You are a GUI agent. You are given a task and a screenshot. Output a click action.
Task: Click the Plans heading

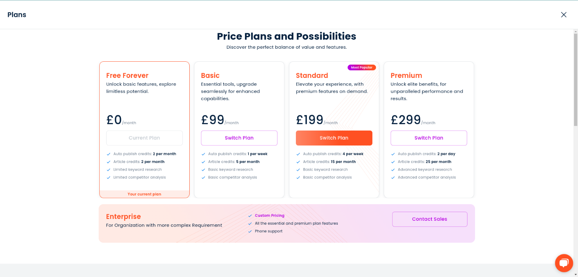click(17, 14)
